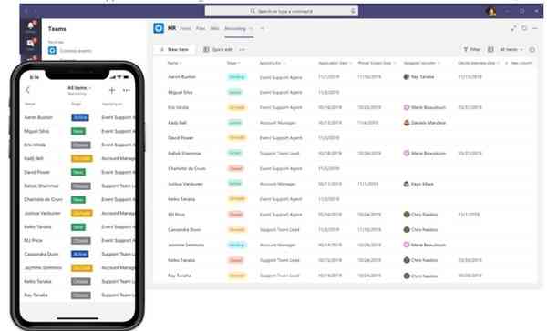
Task: Click the search command box
Action: (281, 11)
